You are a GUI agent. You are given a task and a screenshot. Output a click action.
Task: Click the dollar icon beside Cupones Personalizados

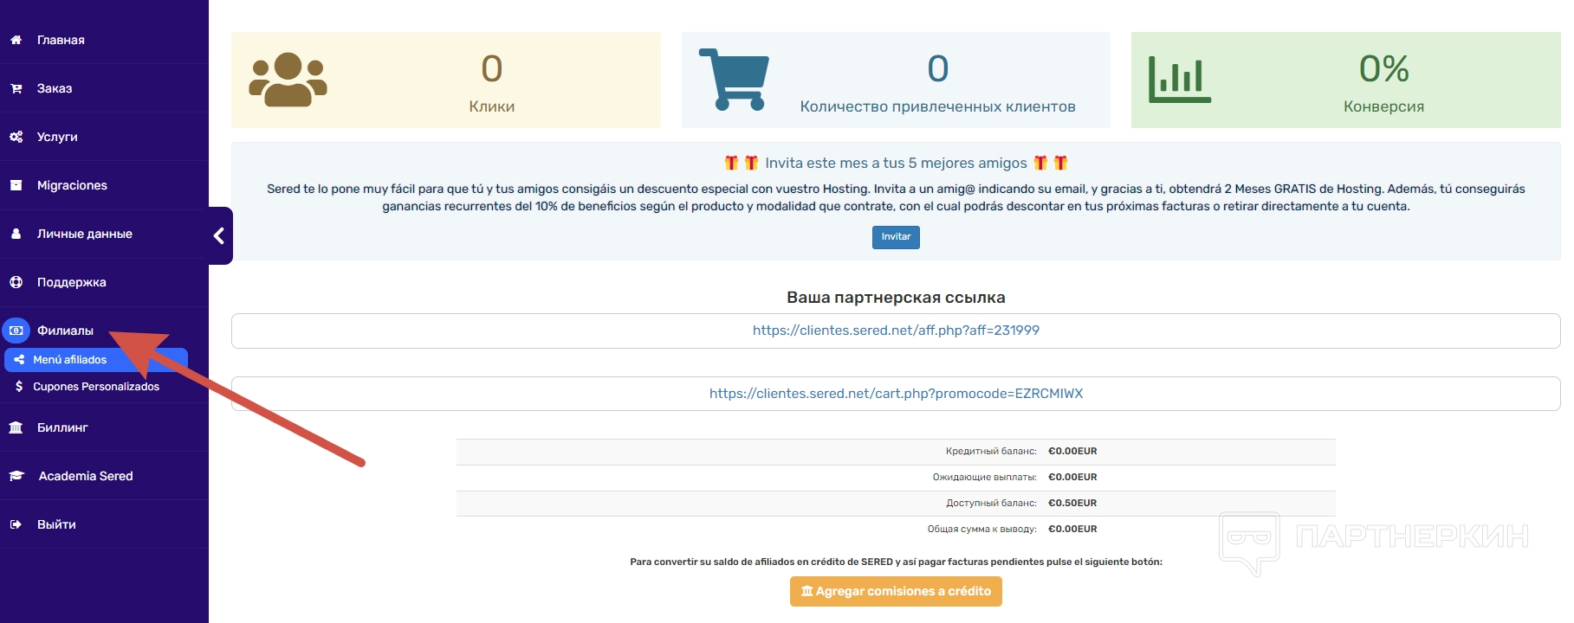point(19,387)
